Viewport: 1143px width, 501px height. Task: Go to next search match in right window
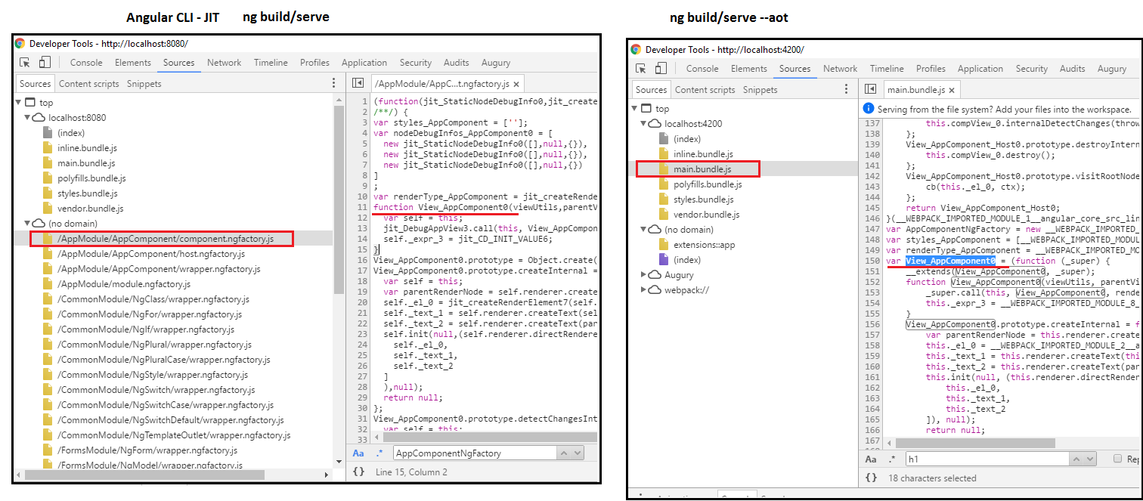[x=1090, y=459]
